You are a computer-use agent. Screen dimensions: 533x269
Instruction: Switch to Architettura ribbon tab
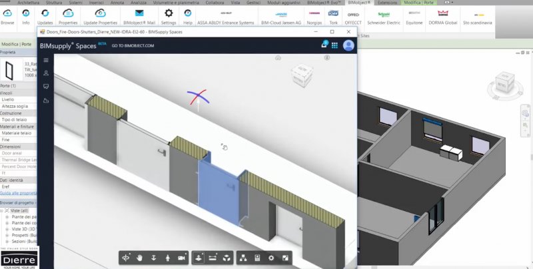pos(28,3)
